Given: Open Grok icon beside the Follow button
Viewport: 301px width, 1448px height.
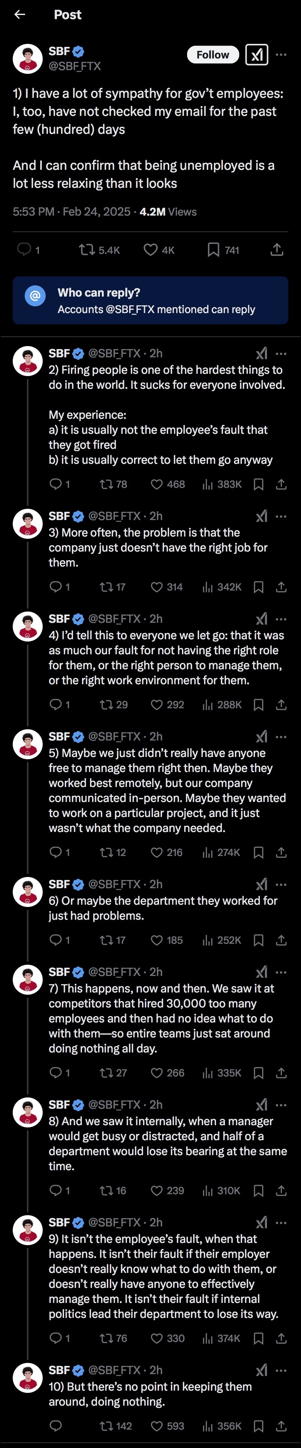Looking at the screenshot, I should (257, 54).
